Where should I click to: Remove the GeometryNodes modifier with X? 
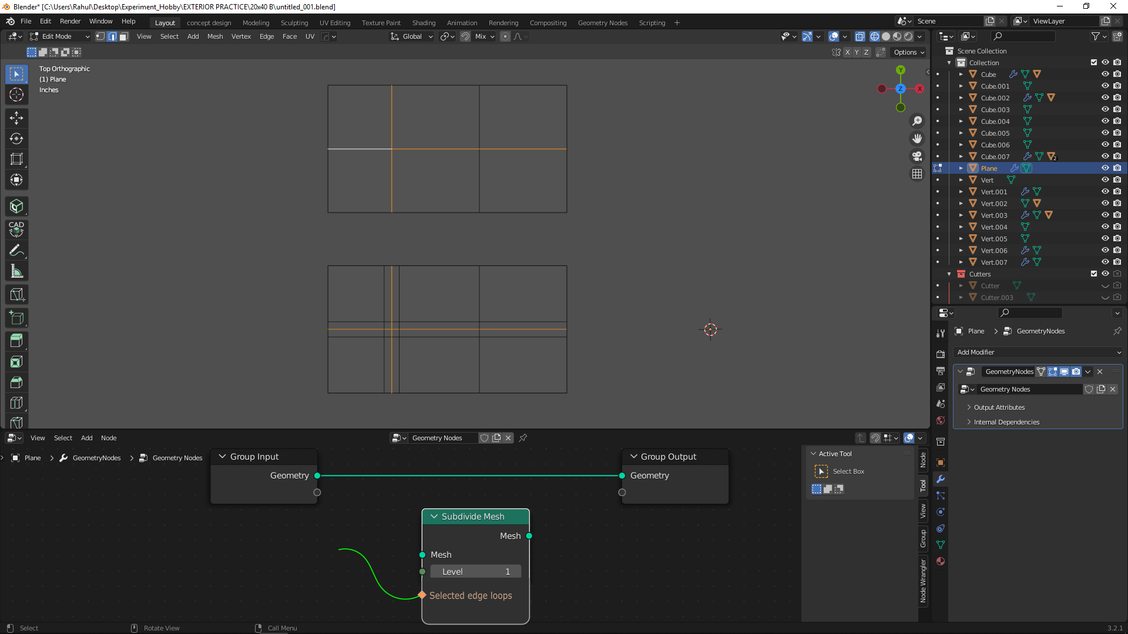click(1100, 372)
